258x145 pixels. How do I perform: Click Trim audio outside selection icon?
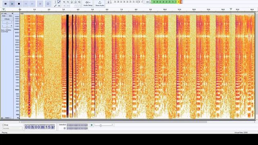tap(64, 6)
